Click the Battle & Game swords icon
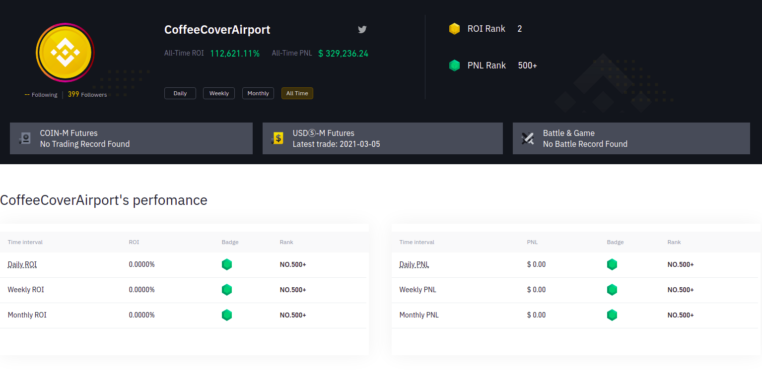 (528, 138)
